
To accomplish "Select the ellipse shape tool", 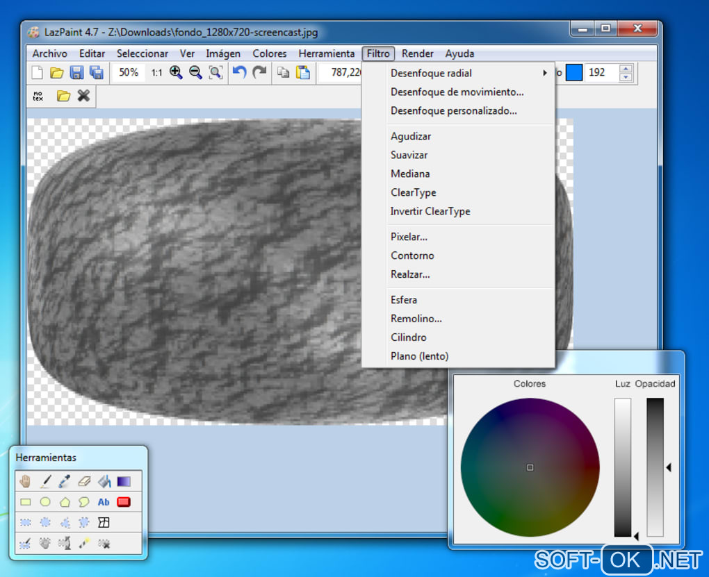I will pos(45,502).
